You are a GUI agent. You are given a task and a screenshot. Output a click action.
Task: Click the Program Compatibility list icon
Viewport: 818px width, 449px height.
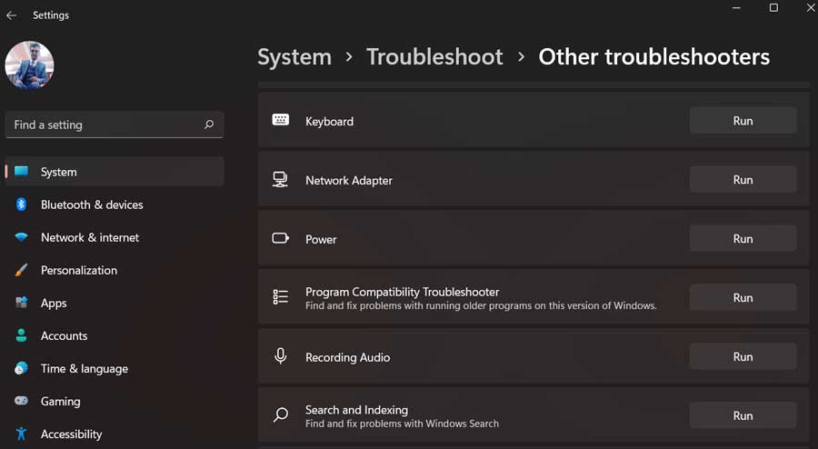281,296
